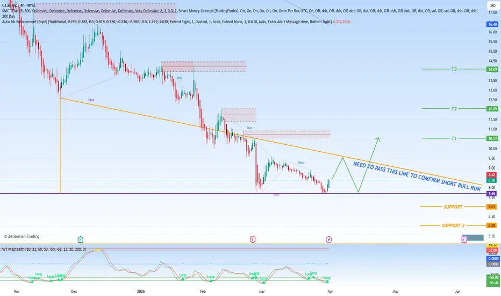
Task: Click the 10.53 price tag
Action: [492, 138]
